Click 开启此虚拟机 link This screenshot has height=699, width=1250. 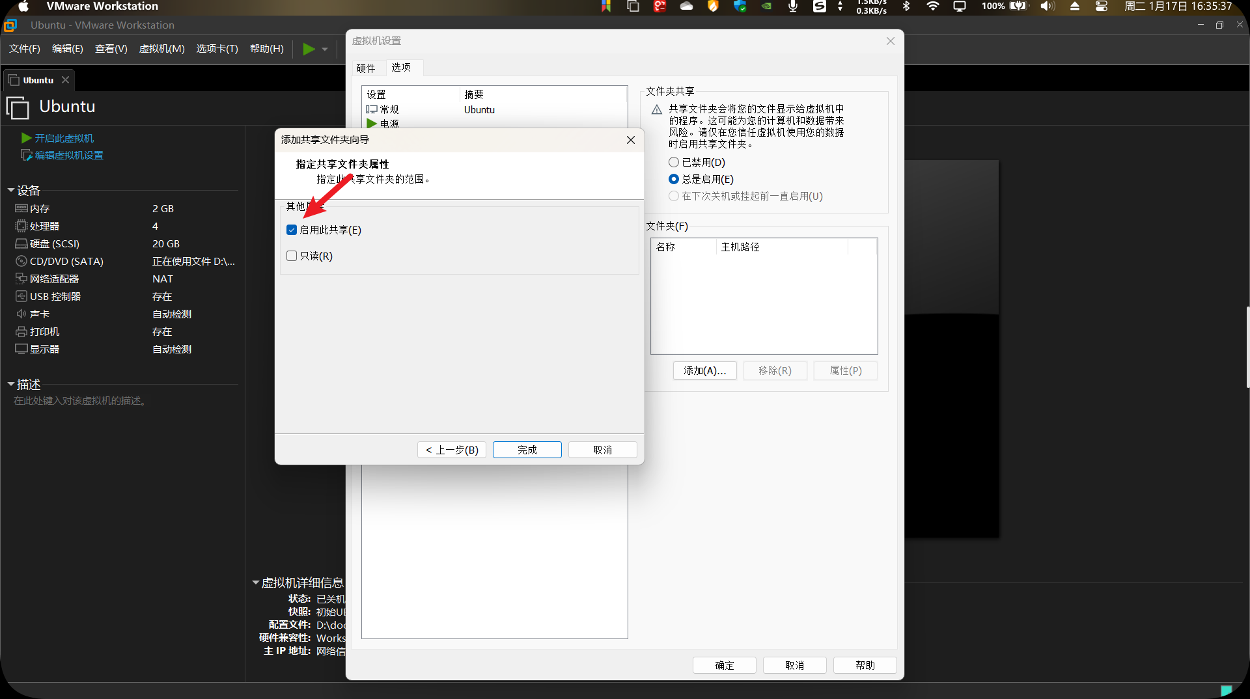coord(64,138)
